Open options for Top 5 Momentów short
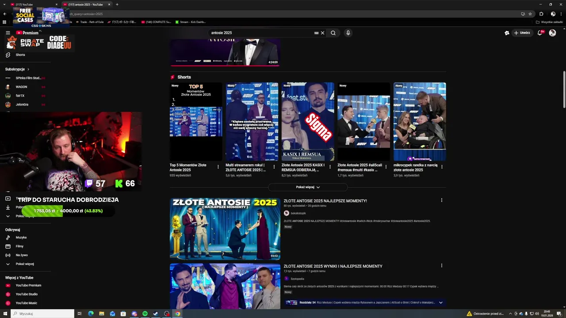 218,167
